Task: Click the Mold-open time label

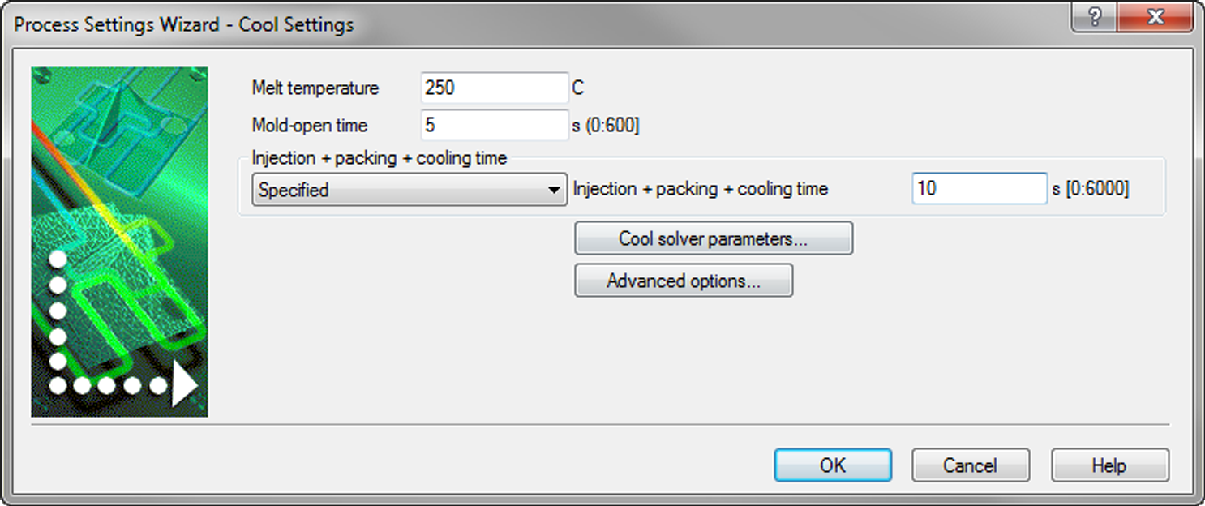Action: click(310, 126)
